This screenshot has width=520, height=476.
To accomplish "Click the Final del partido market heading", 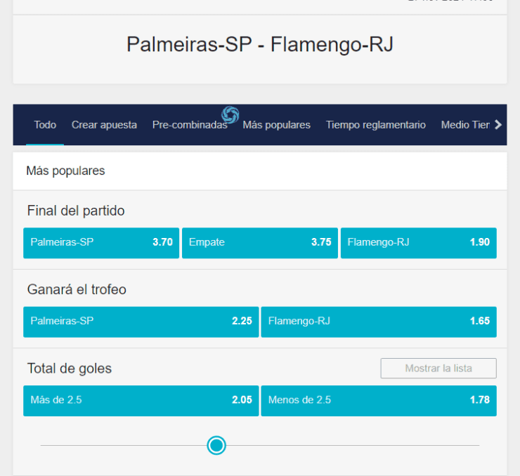I will click(76, 211).
